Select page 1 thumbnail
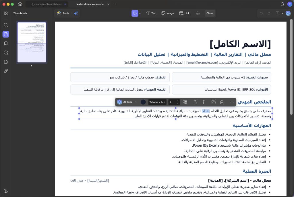Image resolution: width=294 pixels, height=197 pixels. click(32, 42)
